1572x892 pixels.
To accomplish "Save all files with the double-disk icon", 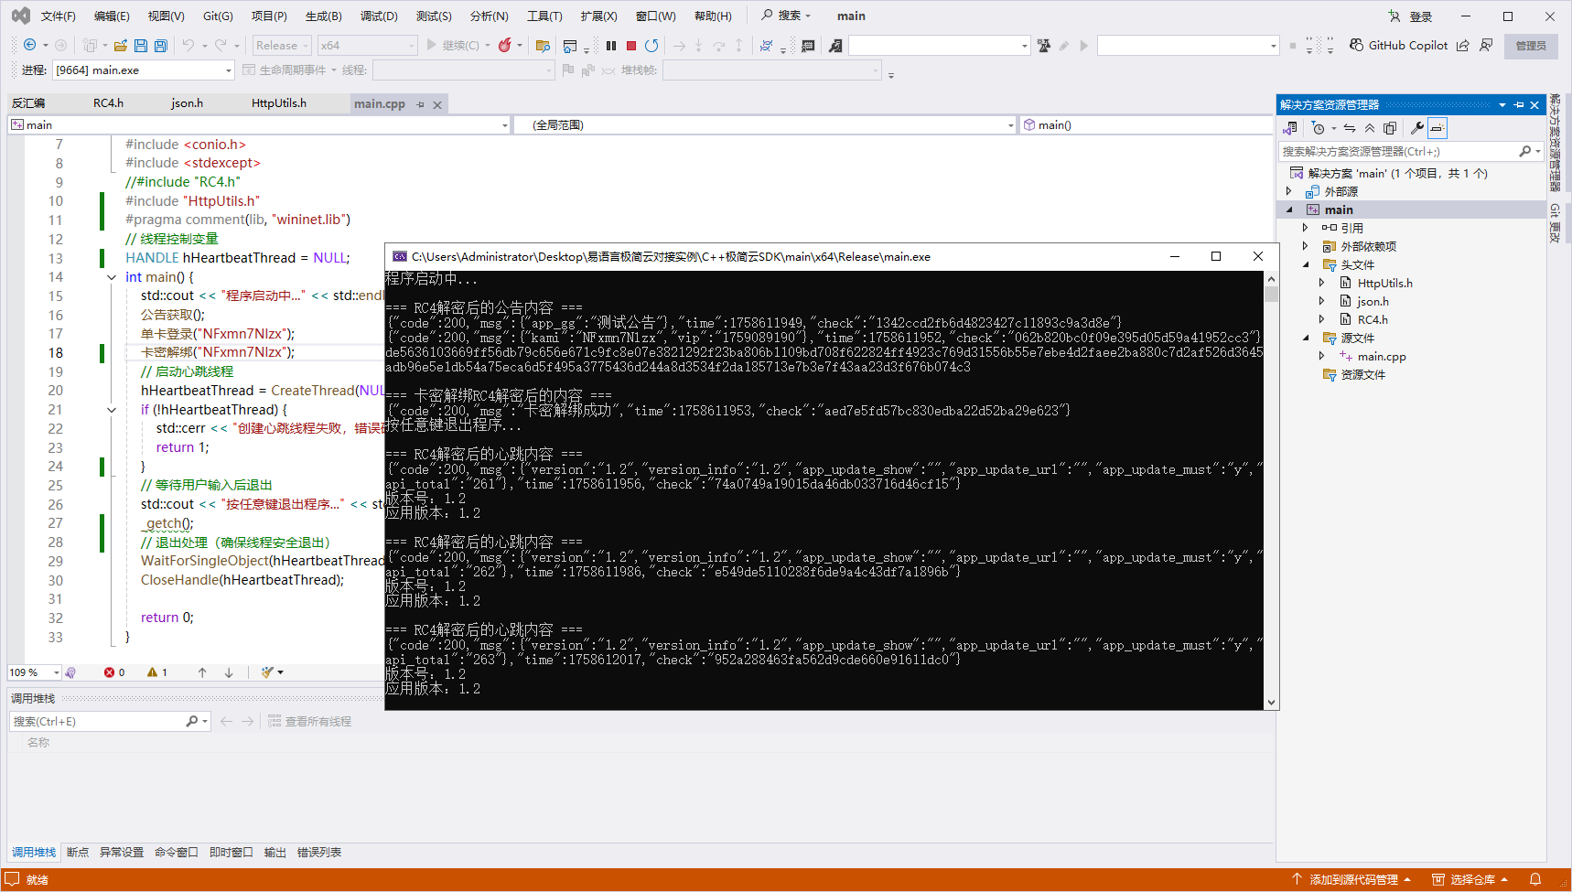I will coord(161,46).
